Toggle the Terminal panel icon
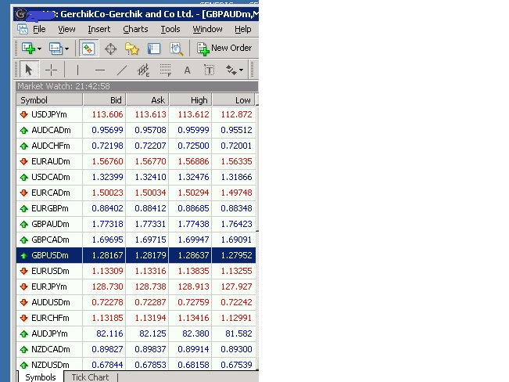Screen dimensions: 509x382 [154, 49]
